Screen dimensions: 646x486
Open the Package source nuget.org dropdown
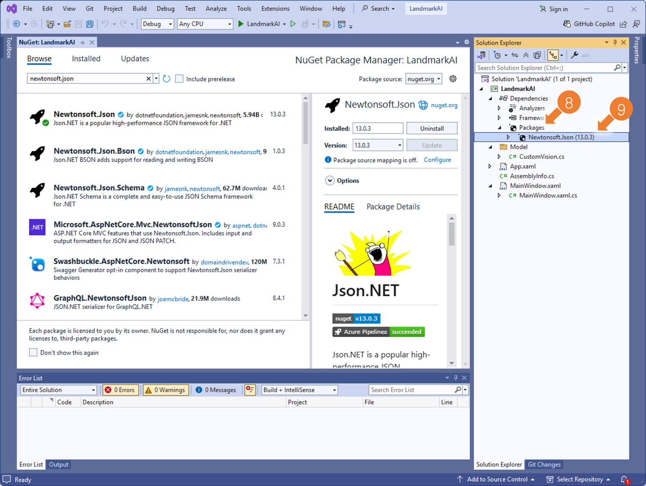coord(424,79)
